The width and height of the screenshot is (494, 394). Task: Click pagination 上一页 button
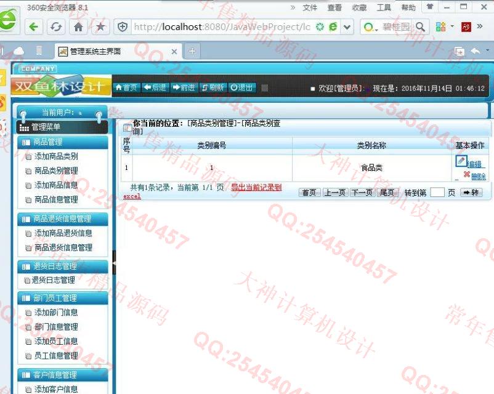(x=335, y=193)
